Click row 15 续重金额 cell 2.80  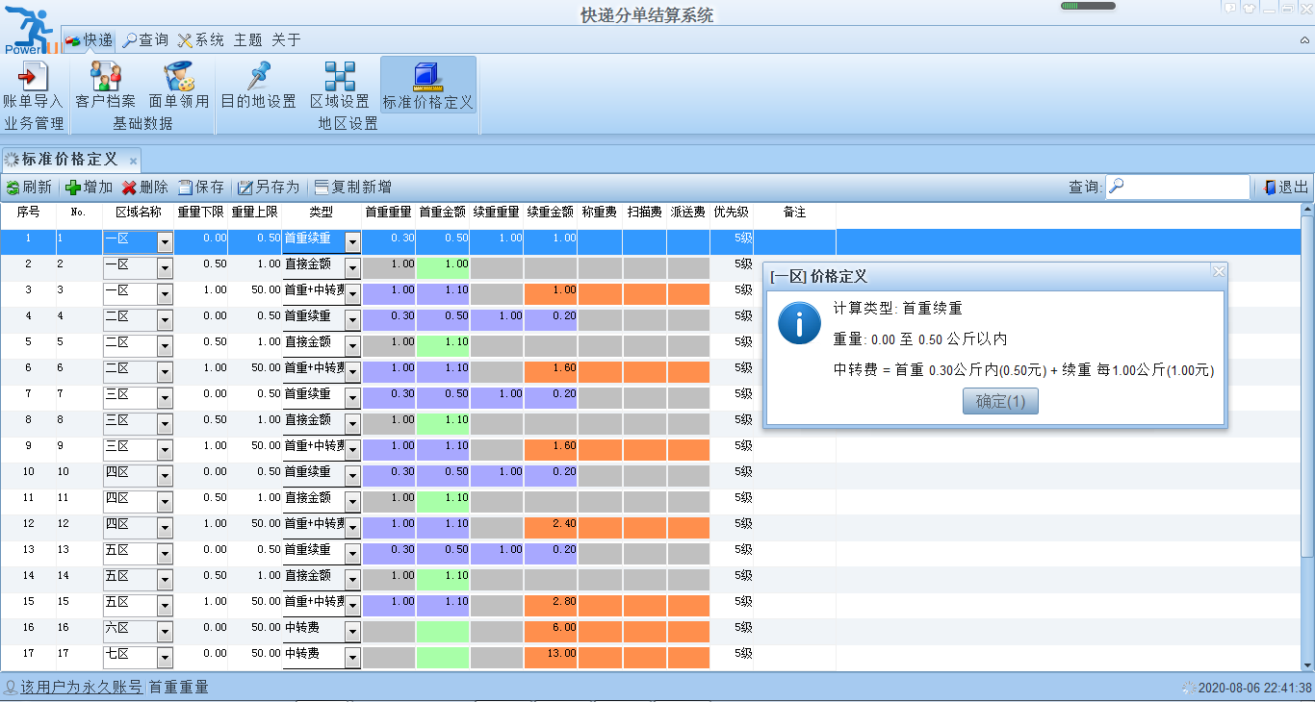point(551,606)
